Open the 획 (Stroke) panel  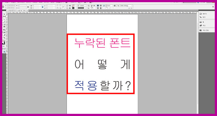(x=202, y=22)
